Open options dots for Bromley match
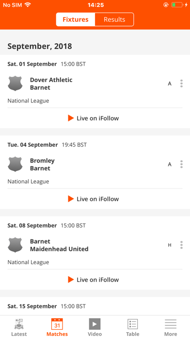The height and width of the screenshot is (338, 190). coord(181,164)
